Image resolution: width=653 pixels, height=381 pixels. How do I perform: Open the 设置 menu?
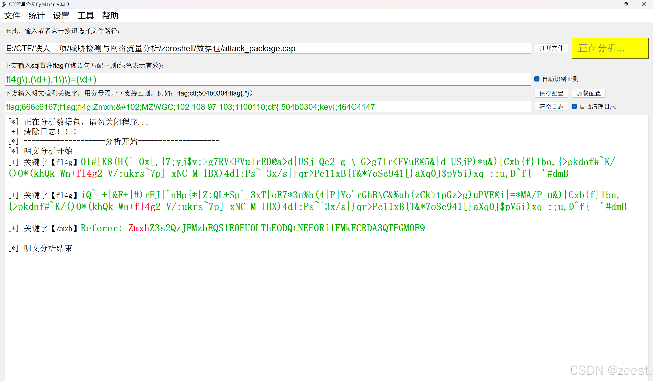(61, 16)
